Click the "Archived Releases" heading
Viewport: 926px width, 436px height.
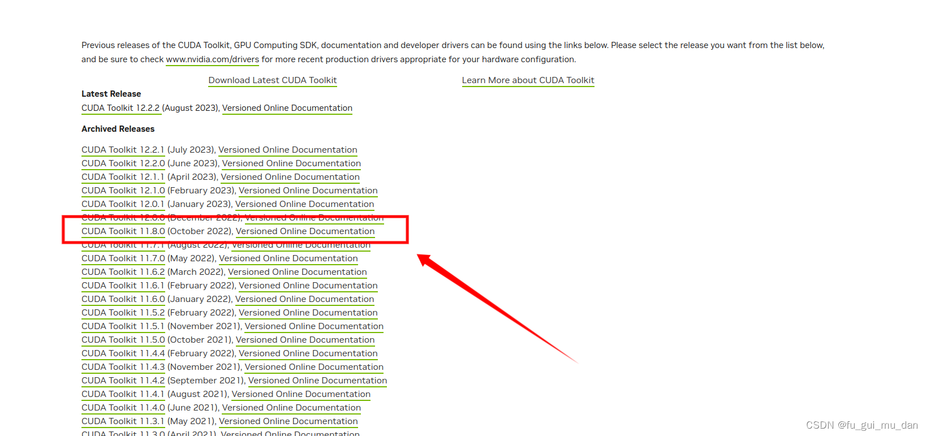[118, 129]
